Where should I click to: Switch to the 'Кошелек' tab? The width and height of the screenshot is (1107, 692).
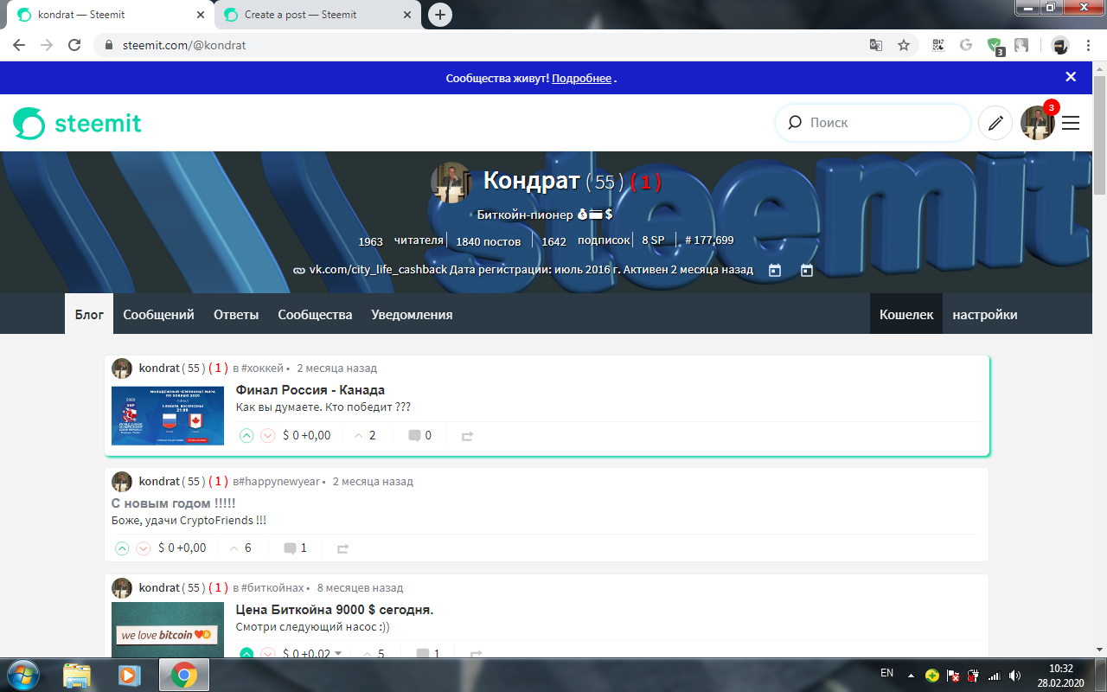click(905, 314)
